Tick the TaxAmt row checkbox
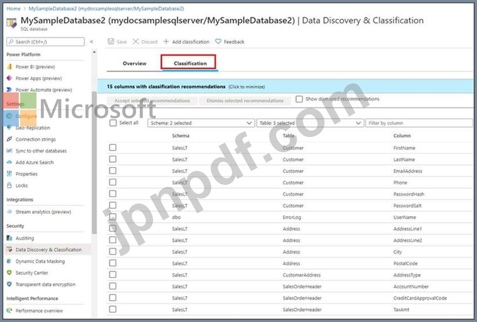 113,309
